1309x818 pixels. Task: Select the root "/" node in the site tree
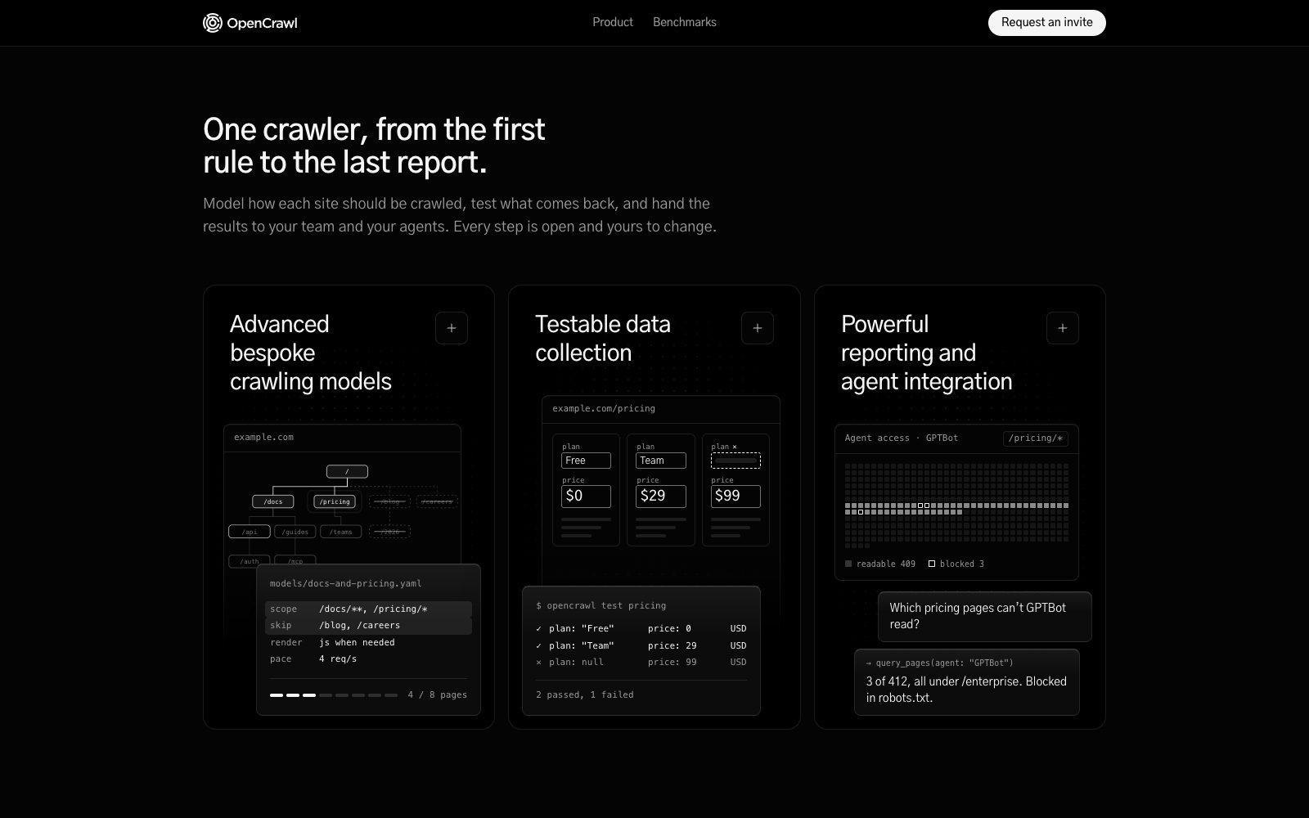347,471
